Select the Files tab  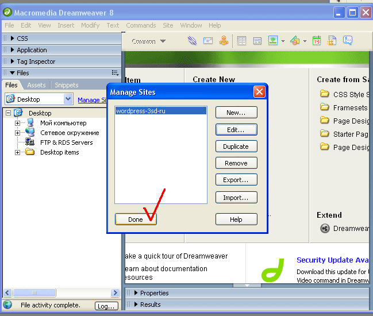click(11, 85)
